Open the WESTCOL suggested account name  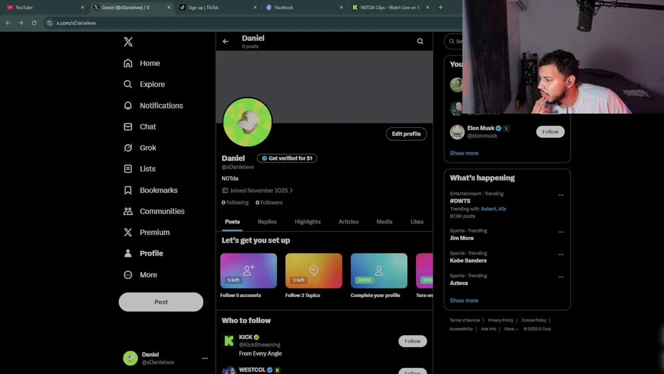(x=252, y=370)
